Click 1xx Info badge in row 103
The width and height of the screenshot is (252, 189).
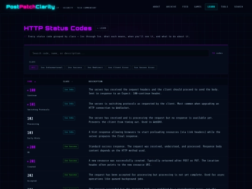click(x=69, y=132)
